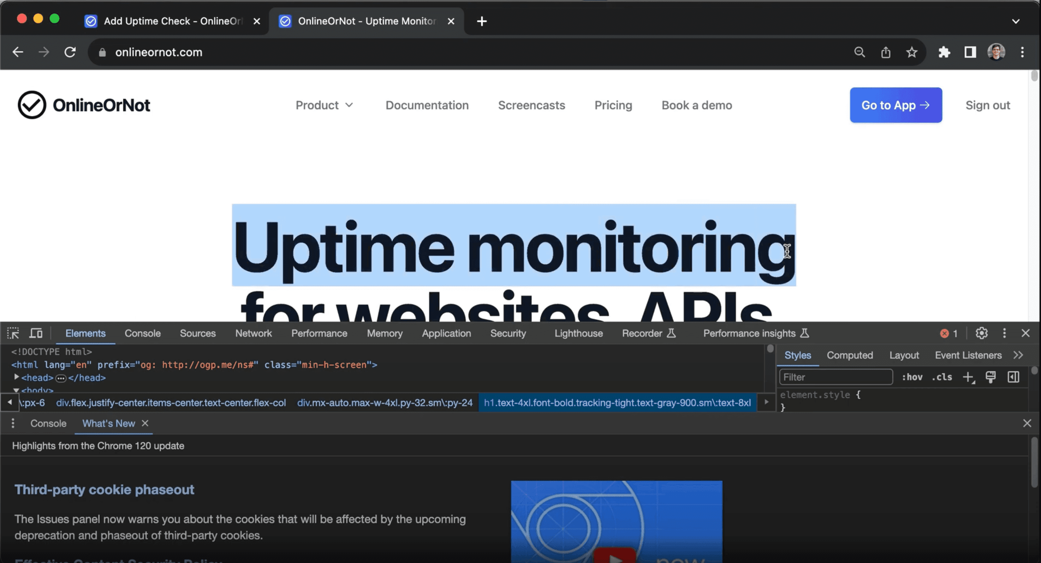The width and height of the screenshot is (1041, 563).
Task: Open the Product dropdown menu
Action: click(324, 105)
